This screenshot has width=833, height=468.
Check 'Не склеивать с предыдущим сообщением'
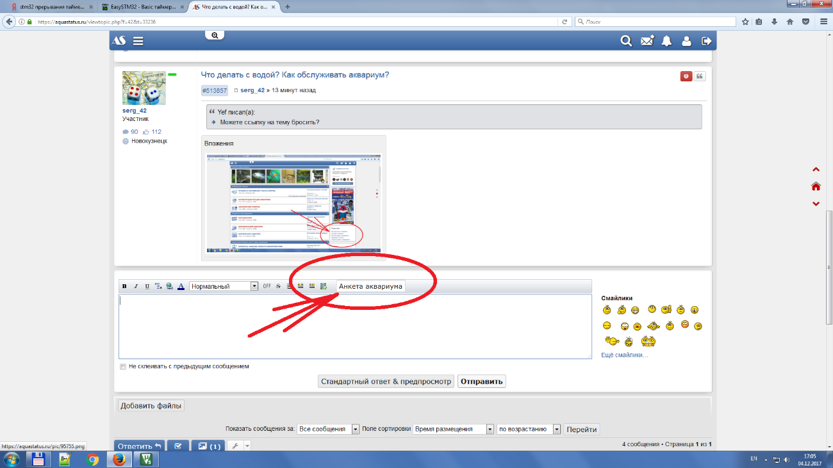[x=123, y=367]
